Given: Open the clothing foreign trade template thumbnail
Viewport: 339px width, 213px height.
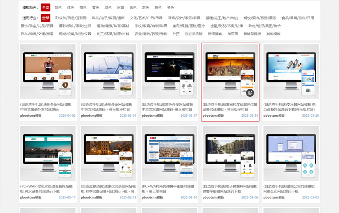Looking at the screenshot, I should point(48,72).
